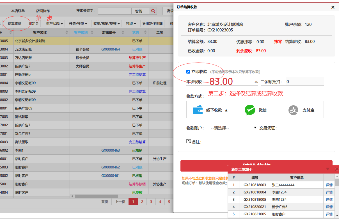Close the 新到工单28个 notification popup
Image resolution: width=339 pixels, height=219 pixels.
(337, 169)
